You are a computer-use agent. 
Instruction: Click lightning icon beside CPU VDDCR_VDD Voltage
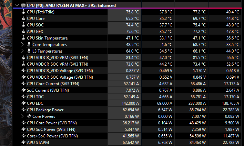point(23,71)
